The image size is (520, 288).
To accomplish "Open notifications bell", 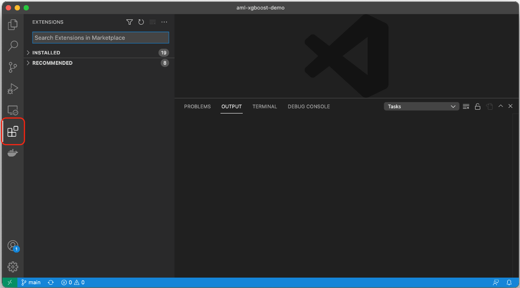I will [509, 282].
